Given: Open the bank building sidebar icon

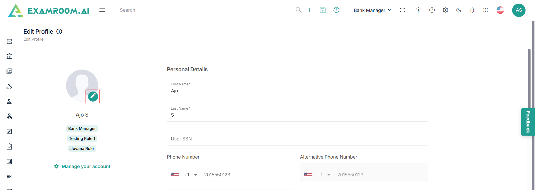Looking at the screenshot, I should [x=9, y=56].
